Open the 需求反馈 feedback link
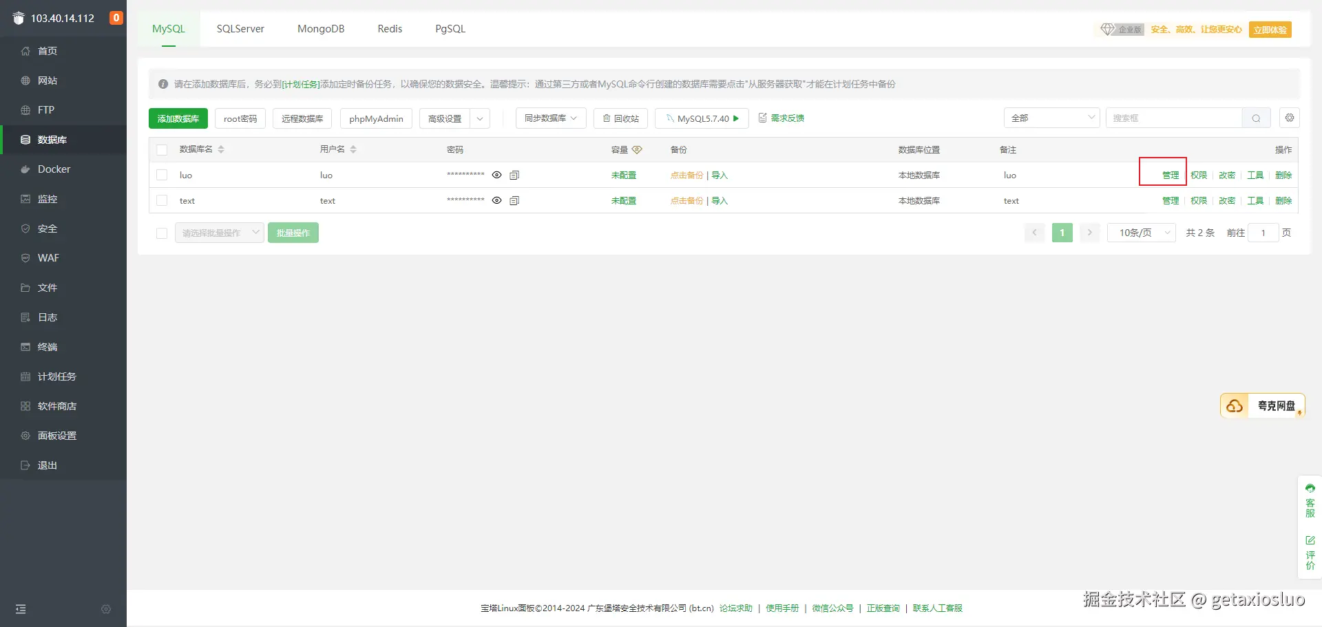 781,118
